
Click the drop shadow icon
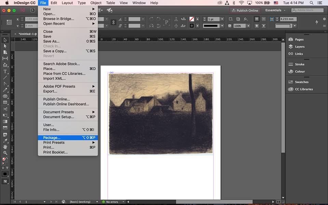point(238,19)
